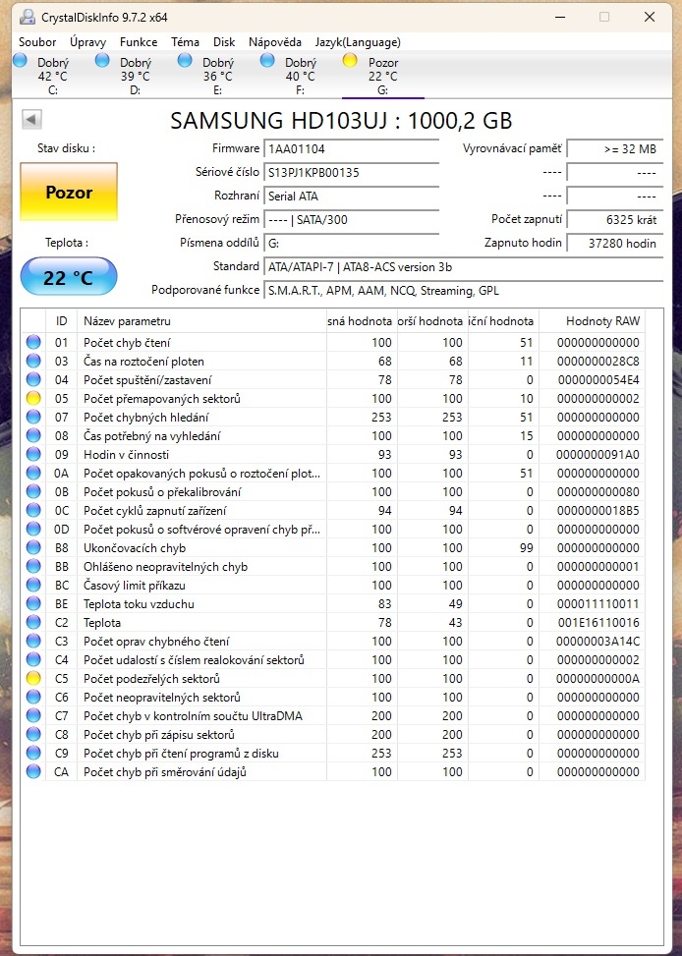Screen dimensions: 682x956
Task: Click the serial number field S13PJ1KPB00135
Action: pos(352,173)
